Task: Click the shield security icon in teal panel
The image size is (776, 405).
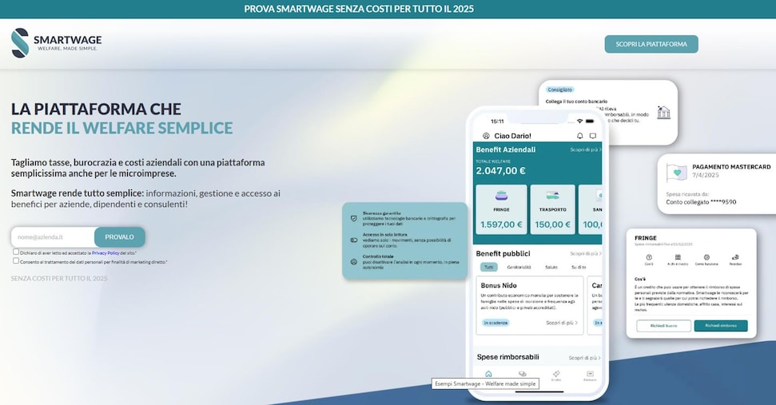Action: (x=353, y=217)
